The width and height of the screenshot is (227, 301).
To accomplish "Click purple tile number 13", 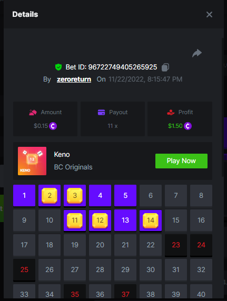I will [x=125, y=220].
